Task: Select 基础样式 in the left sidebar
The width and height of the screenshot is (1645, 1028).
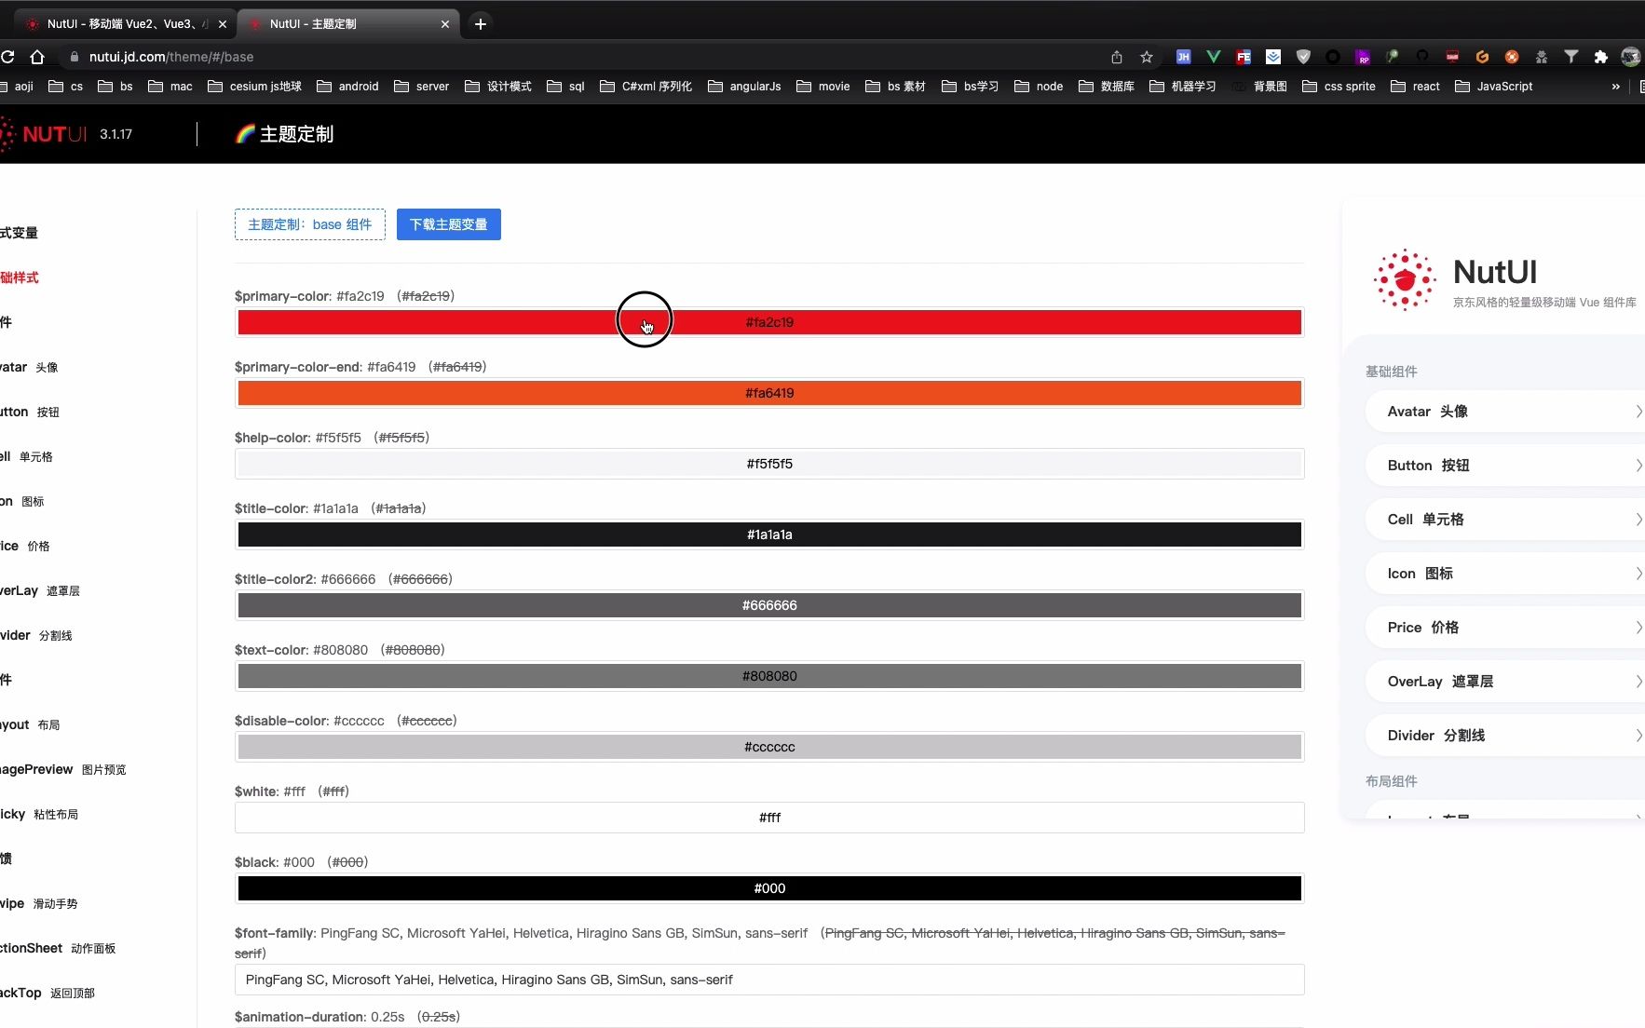Action: (20, 277)
